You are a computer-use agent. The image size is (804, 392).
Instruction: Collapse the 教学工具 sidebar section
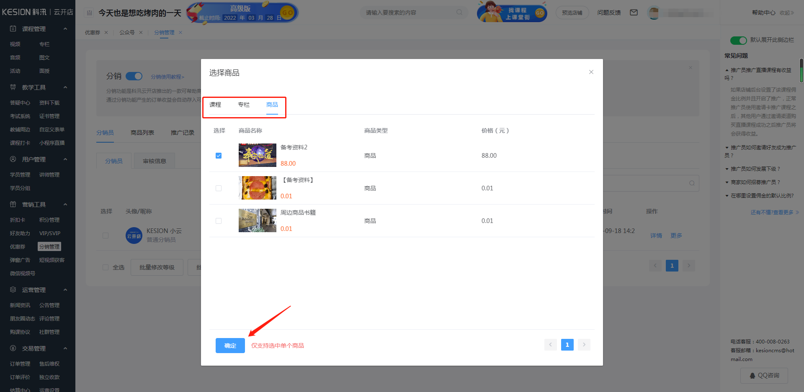[x=65, y=87]
